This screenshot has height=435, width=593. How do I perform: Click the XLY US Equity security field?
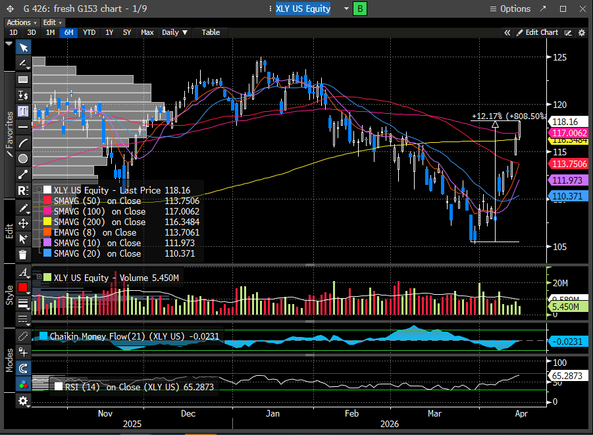(303, 9)
